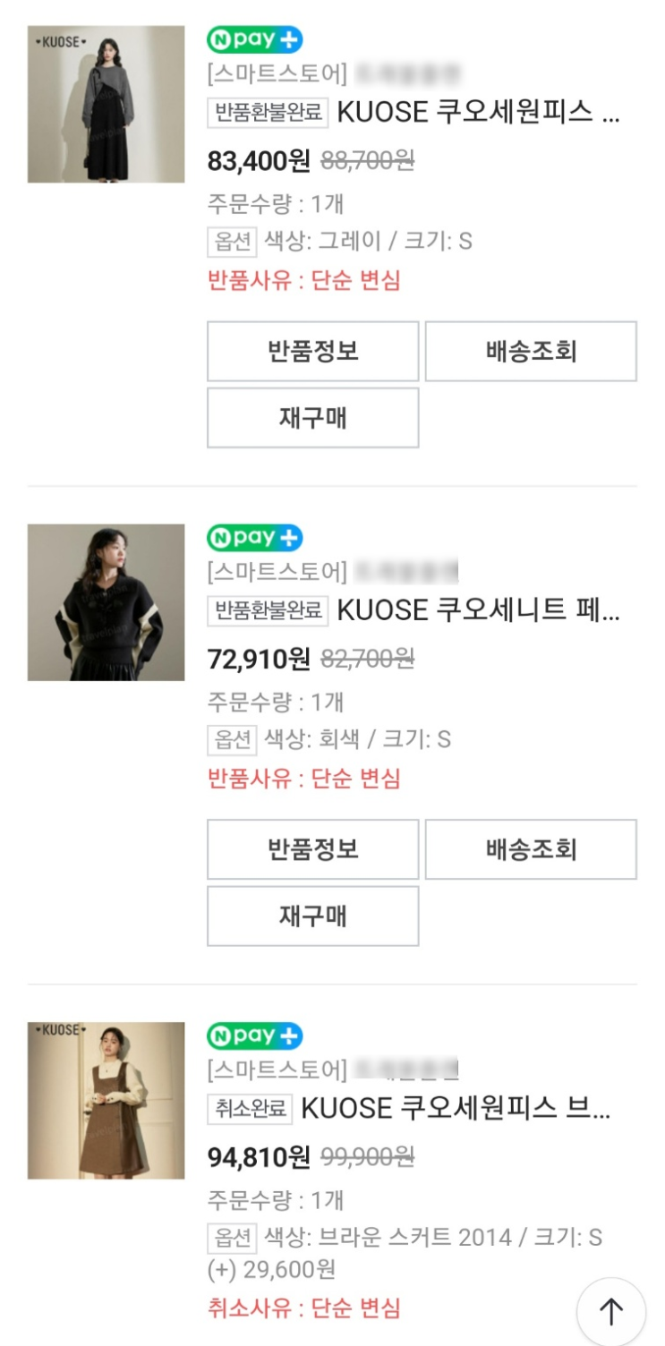Open the brown pinafore dress thumbnail

pyautogui.click(x=106, y=1100)
